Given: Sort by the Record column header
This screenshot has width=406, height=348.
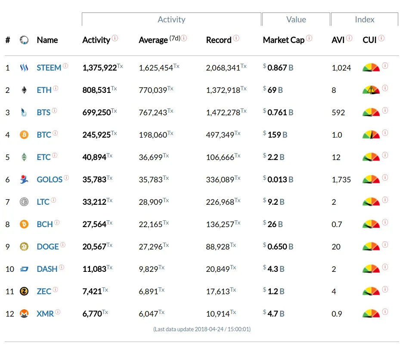Looking at the screenshot, I should pos(219,40).
